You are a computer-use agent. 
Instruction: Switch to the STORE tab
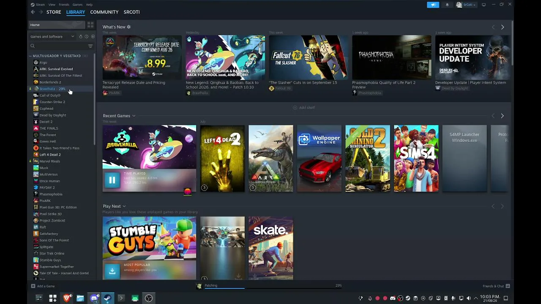click(x=54, y=12)
